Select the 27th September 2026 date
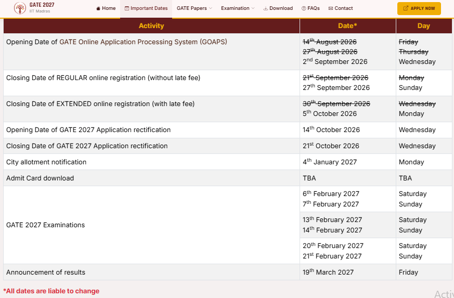The height and width of the screenshot is (298, 454). (336, 87)
